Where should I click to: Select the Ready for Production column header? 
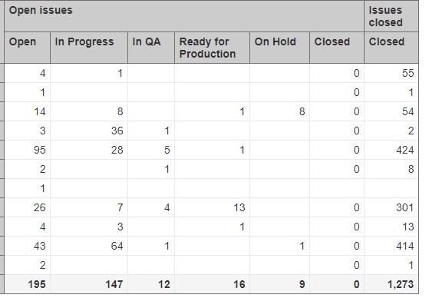(x=212, y=48)
